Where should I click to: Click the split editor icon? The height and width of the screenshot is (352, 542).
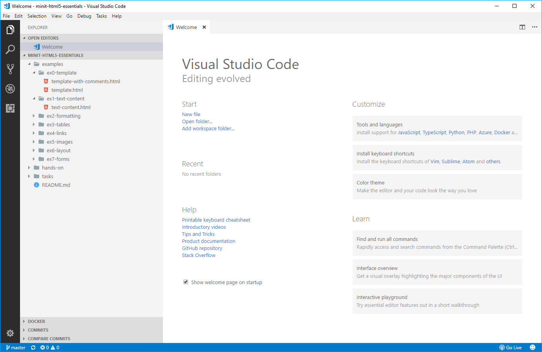pos(522,27)
